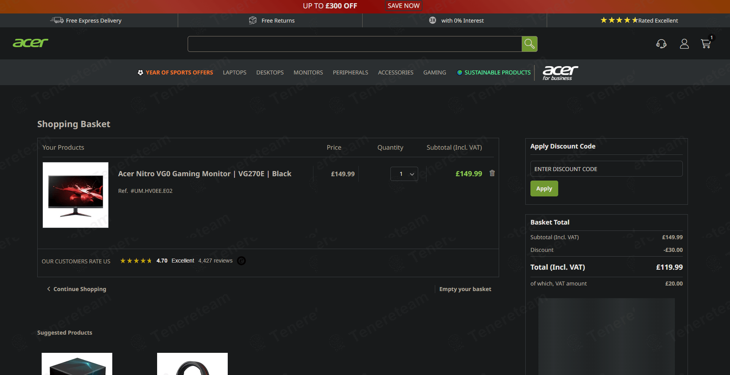This screenshot has width=730, height=375.
Task: Open the Monitors menu
Action: (x=308, y=72)
